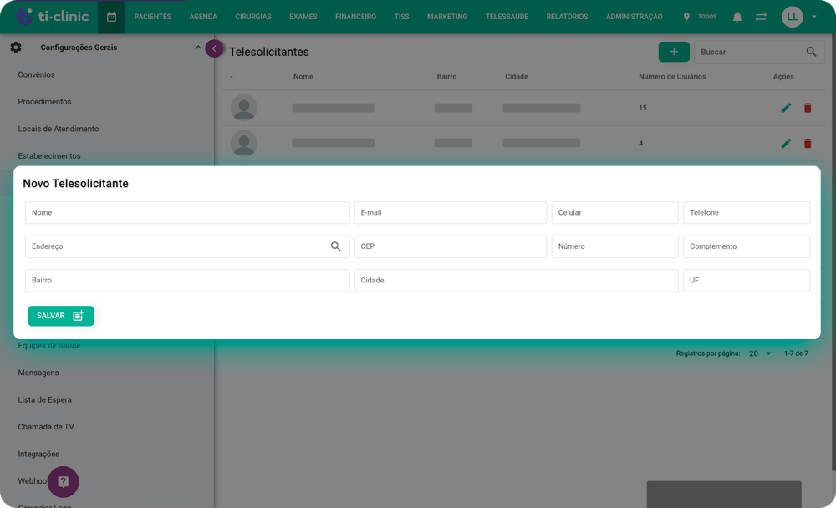Image resolution: width=836 pixels, height=508 pixels.
Task: Open the notifications bell
Action: coord(737,17)
